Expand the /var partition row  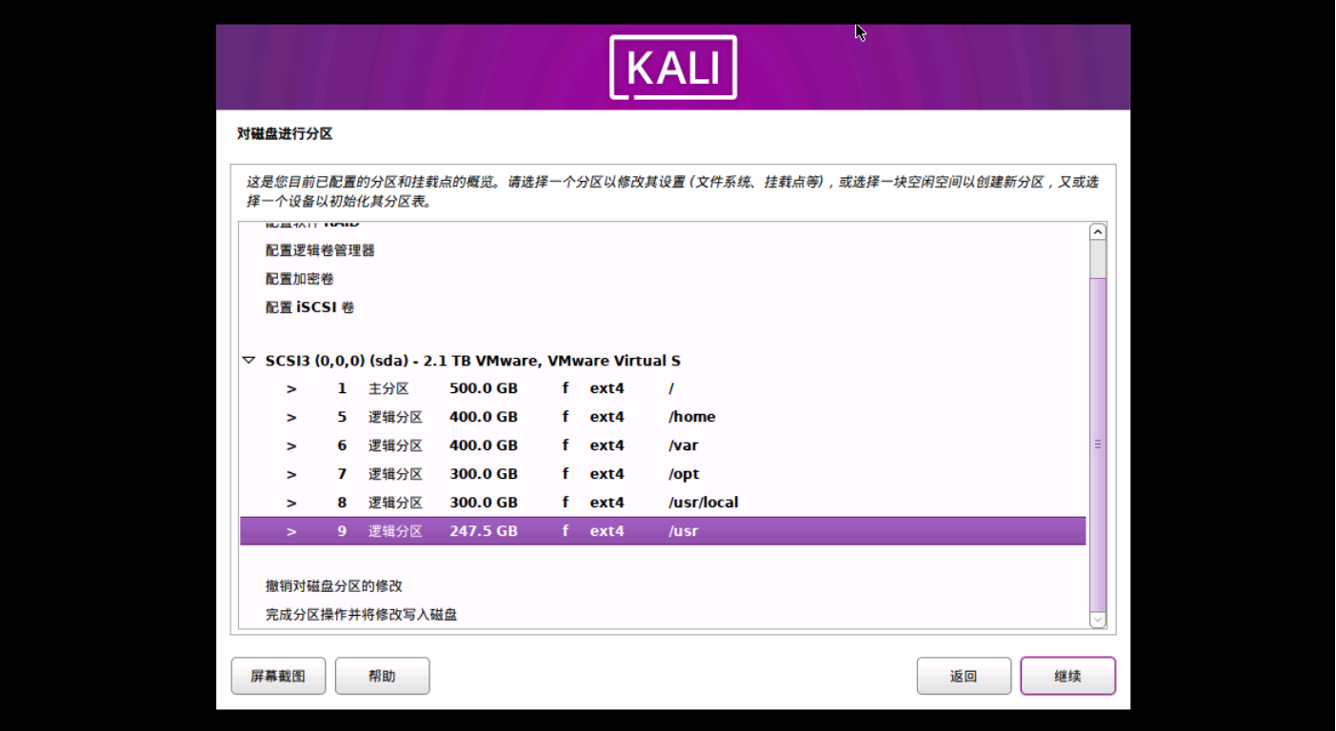pos(291,445)
